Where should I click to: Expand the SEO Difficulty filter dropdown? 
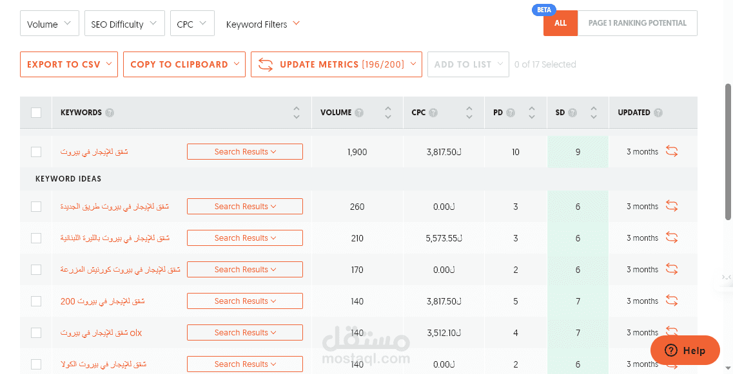click(124, 24)
